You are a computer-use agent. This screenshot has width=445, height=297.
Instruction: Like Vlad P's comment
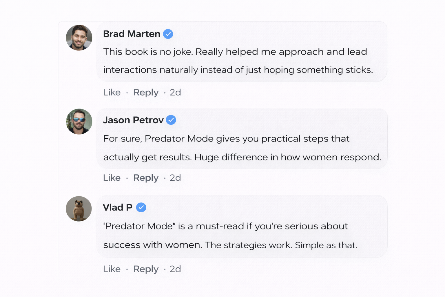pos(112,269)
